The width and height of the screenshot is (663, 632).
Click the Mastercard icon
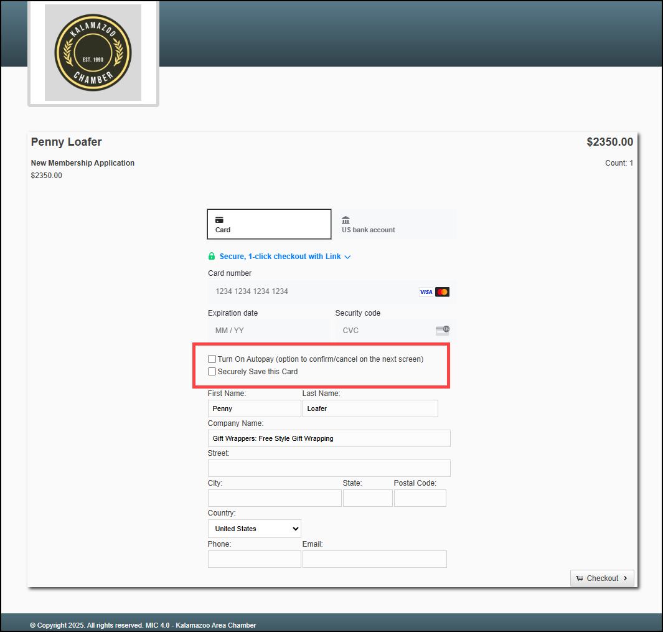point(442,292)
